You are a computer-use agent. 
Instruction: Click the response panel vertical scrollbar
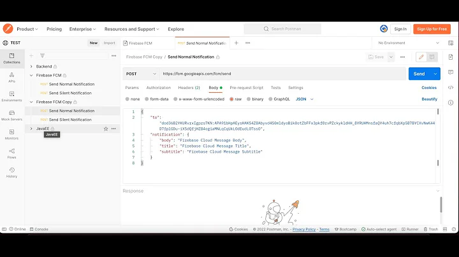point(441,205)
